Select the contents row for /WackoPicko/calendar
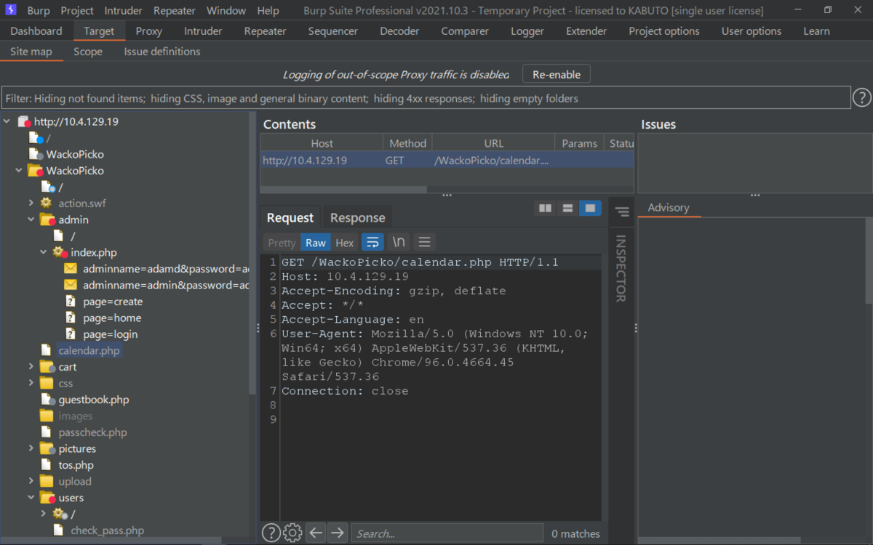Viewport: 873px width, 545px height. (x=447, y=161)
